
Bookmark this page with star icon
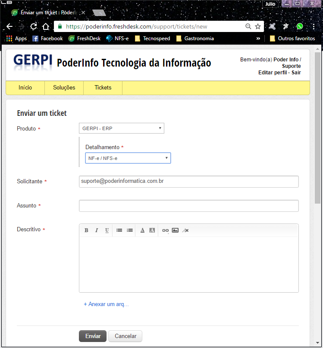click(258, 27)
